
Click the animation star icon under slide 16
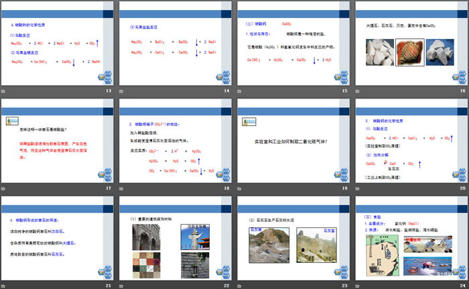pyautogui.click(x=357, y=91)
